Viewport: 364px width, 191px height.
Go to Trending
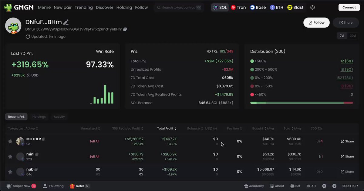[x=84, y=8]
